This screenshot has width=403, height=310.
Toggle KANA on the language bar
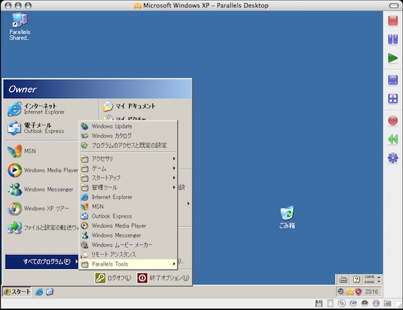[x=369, y=282]
